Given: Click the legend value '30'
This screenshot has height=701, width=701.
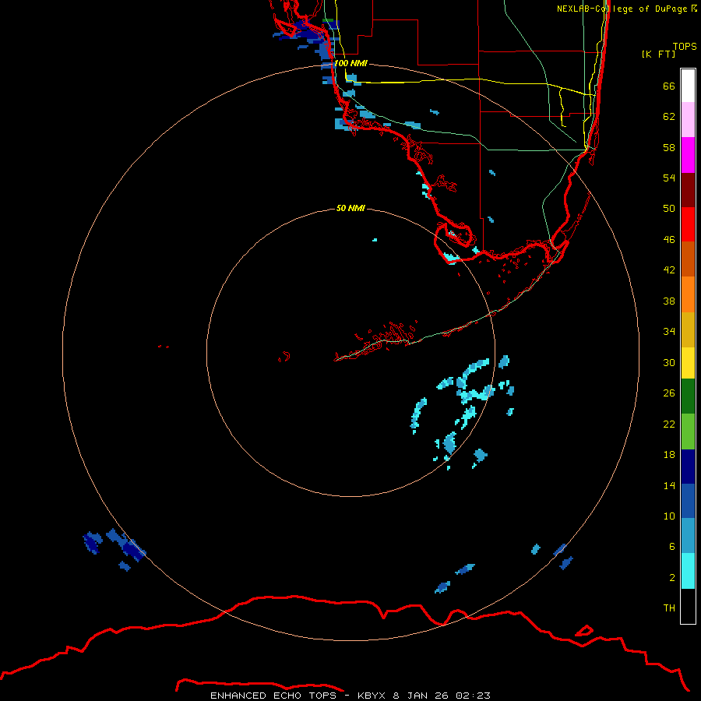Looking at the screenshot, I should pos(669,362).
